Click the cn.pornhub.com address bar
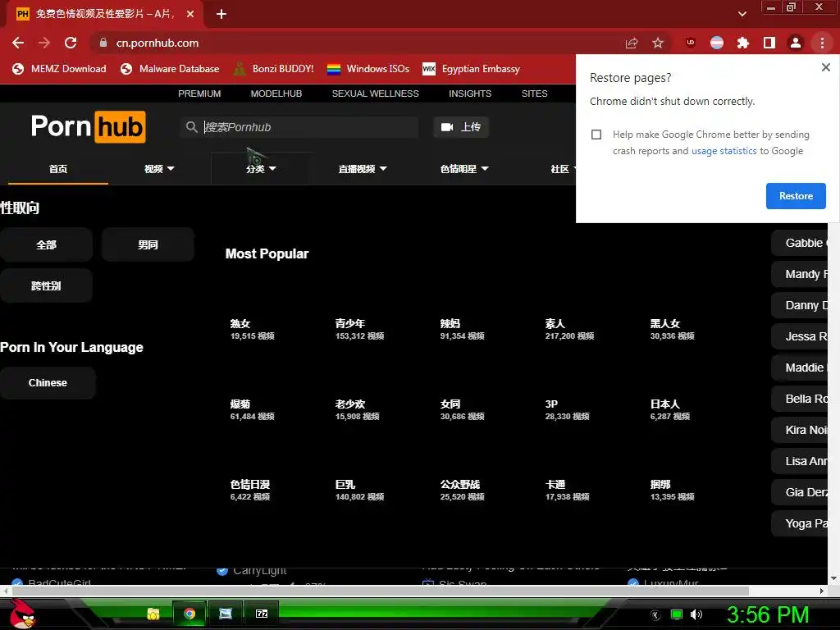 click(354, 43)
